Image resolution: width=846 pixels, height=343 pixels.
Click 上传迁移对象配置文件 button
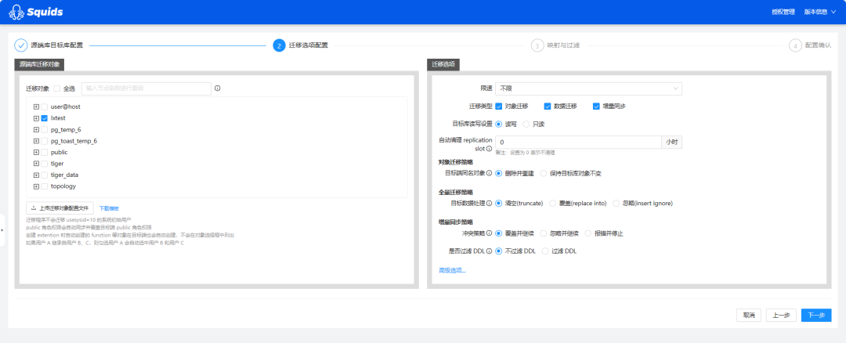pyautogui.click(x=60, y=208)
